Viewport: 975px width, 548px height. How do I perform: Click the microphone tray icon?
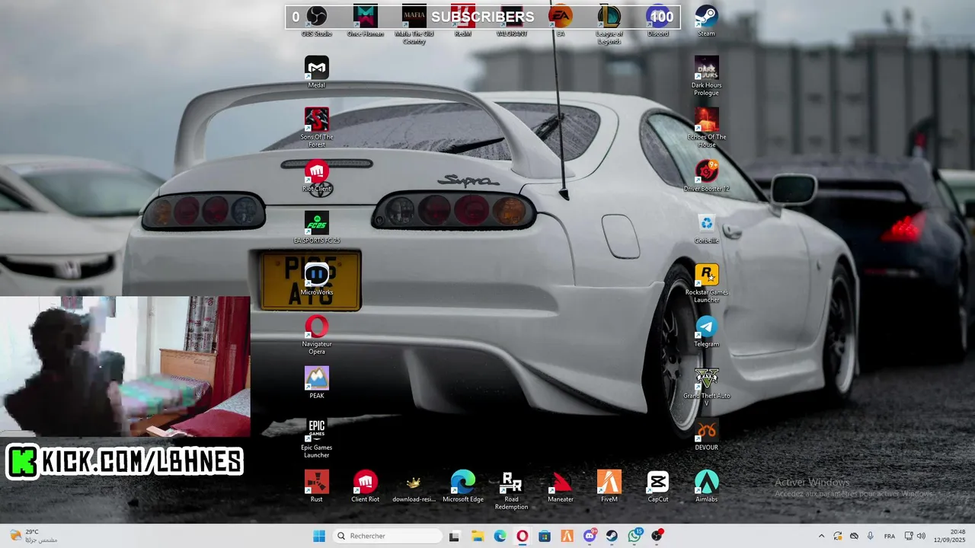tap(871, 536)
